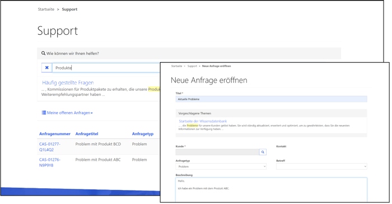Open case CAS-01277-Q1L4Q2

[50, 147]
